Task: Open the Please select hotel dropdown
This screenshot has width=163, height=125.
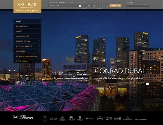Action: coord(65,6)
